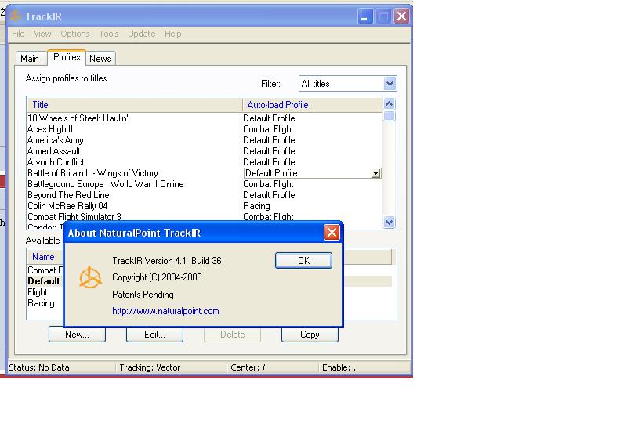638x427 pixels.
Task: Switch to the News tab
Action: click(x=100, y=59)
